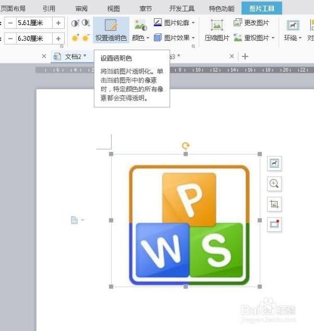Open the Wrap (环绕) dropdown

[293, 30]
